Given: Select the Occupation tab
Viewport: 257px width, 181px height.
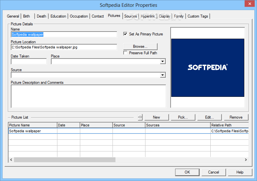Looking at the screenshot, I should tap(79, 16).
